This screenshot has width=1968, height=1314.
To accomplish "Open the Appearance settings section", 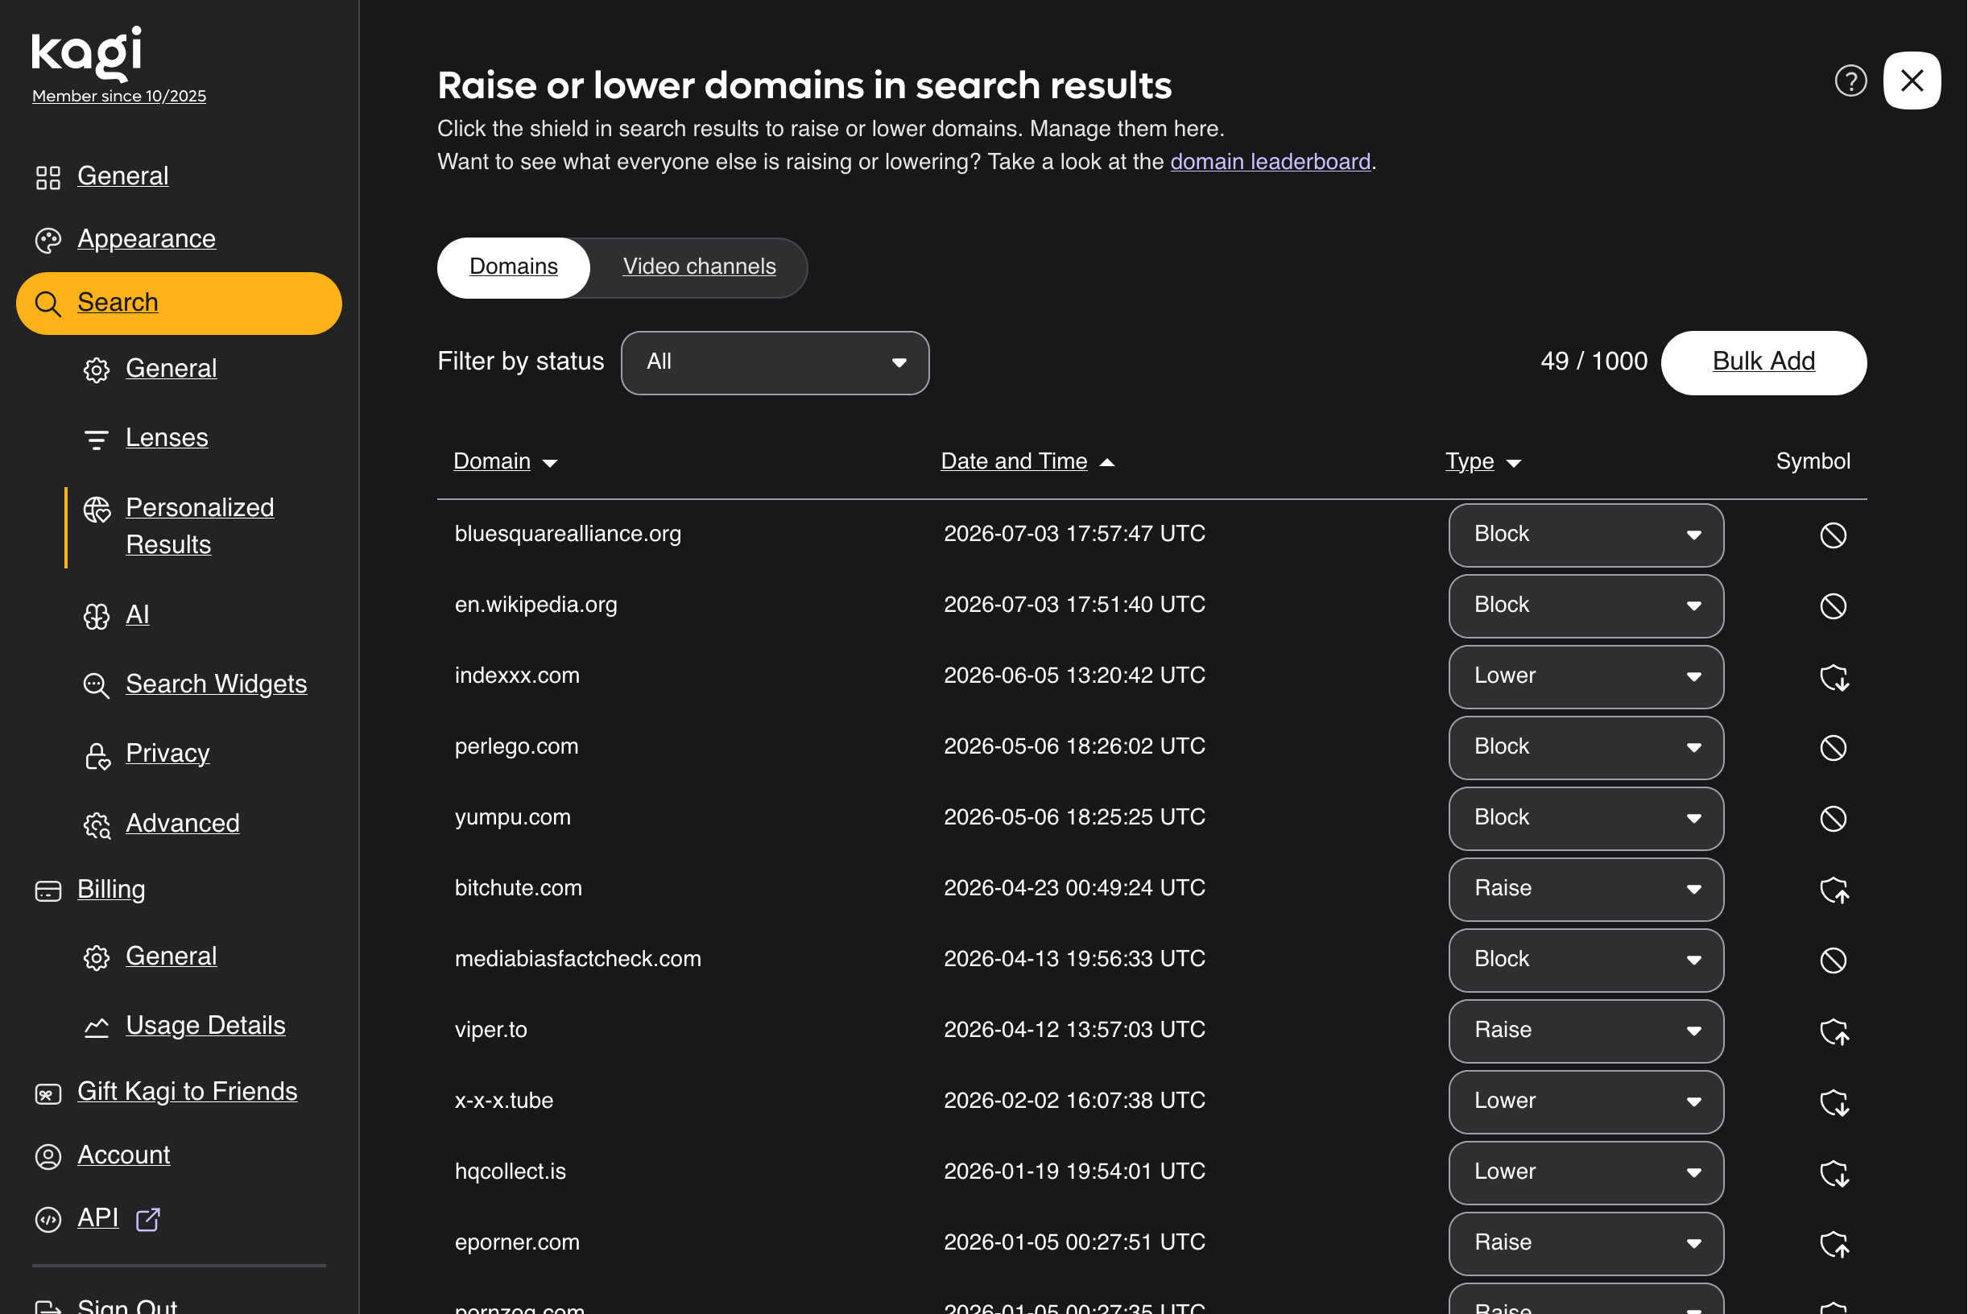I will pyautogui.click(x=147, y=239).
